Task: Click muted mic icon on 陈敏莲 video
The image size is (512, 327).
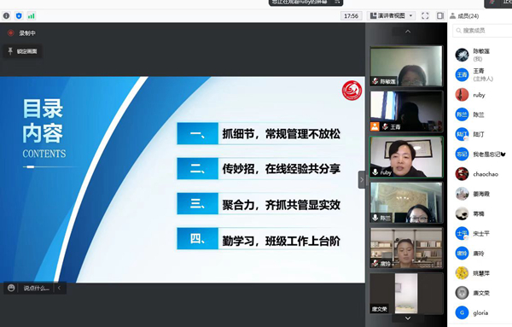Action: [375, 81]
